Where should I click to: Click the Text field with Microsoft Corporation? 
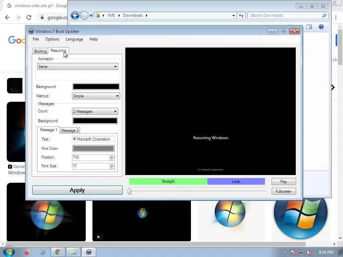click(93, 139)
